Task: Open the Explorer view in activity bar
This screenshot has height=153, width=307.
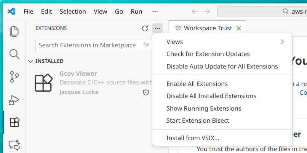Action: pyautogui.click(x=14, y=31)
